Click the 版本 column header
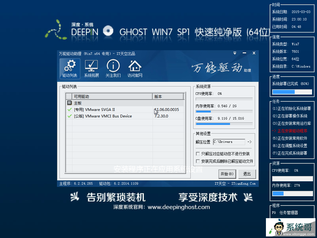Image resolution: width=317 pixels, height=238 pixels. pos(168,97)
